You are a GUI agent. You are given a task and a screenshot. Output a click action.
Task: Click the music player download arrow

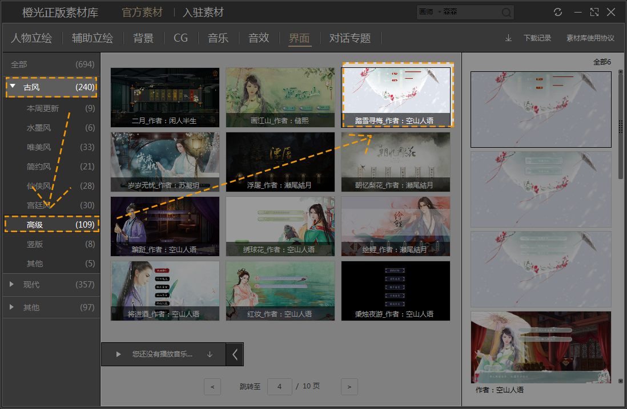pyautogui.click(x=210, y=354)
